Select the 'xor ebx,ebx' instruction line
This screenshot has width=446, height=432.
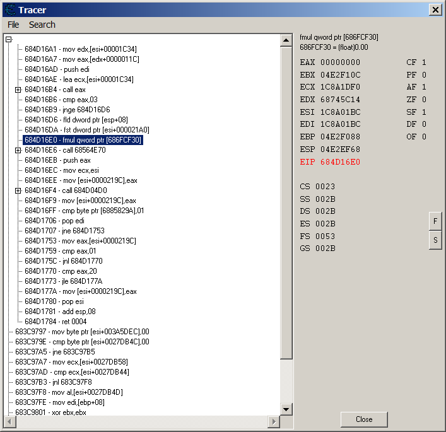50,412
